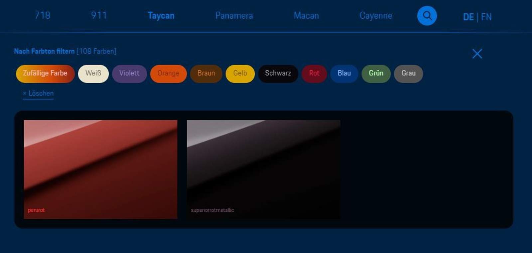Filter colors by Schwarz
The image size is (532, 253).
coord(278,74)
